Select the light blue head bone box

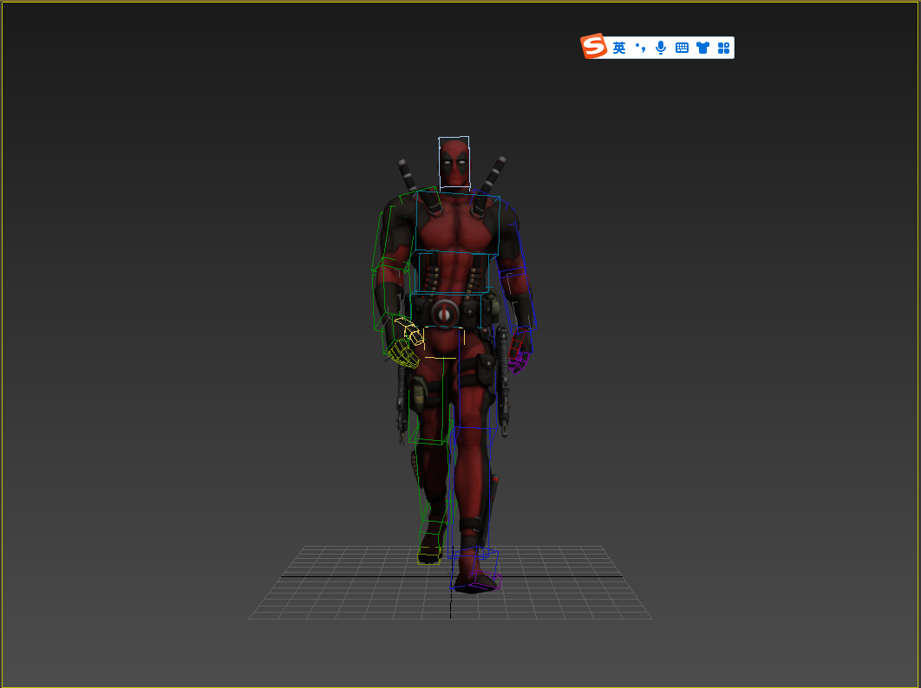click(x=454, y=161)
